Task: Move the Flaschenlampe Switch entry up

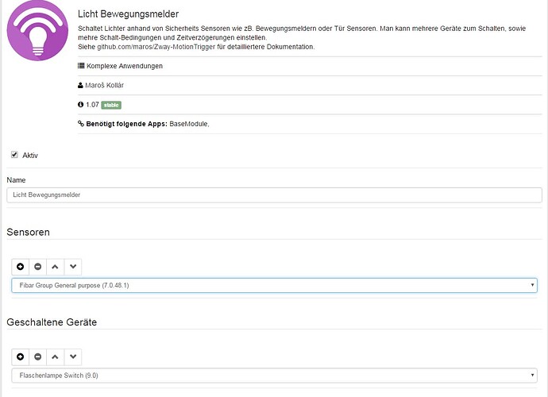Action: tap(55, 357)
